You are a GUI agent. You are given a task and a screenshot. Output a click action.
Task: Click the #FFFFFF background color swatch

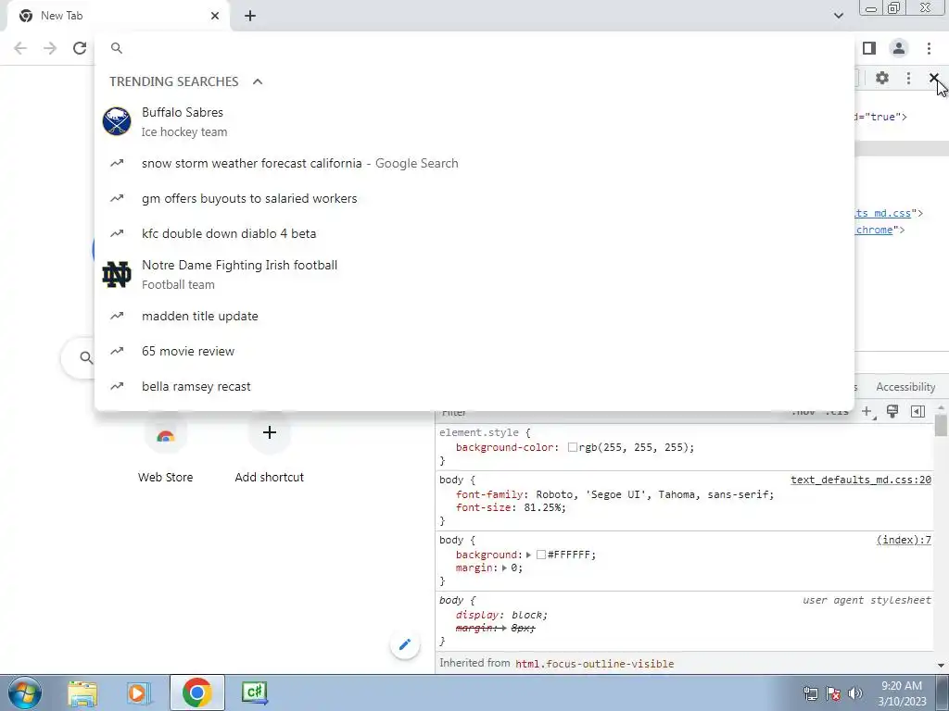tap(541, 555)
